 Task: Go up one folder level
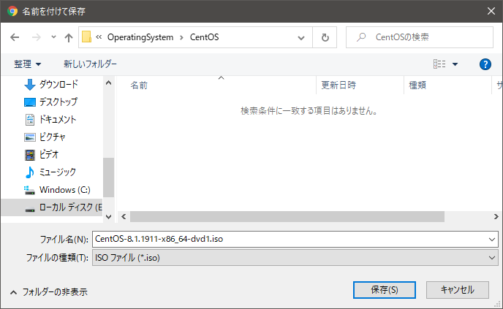click(x=68, y=38)
